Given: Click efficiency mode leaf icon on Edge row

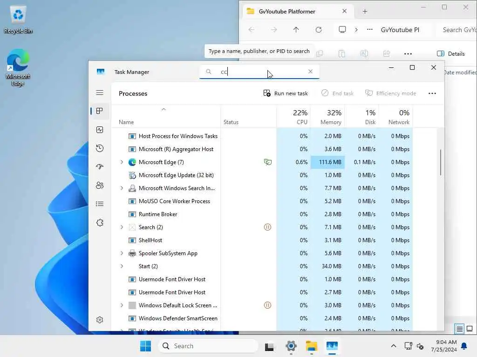Looking at the screenshot, I should coord(267,162).
